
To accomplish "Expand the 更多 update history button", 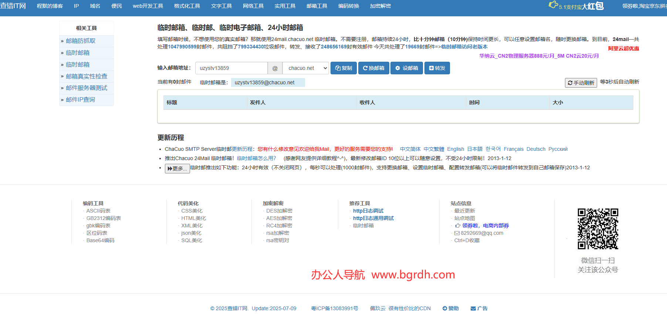I will (x=177, y=169).
